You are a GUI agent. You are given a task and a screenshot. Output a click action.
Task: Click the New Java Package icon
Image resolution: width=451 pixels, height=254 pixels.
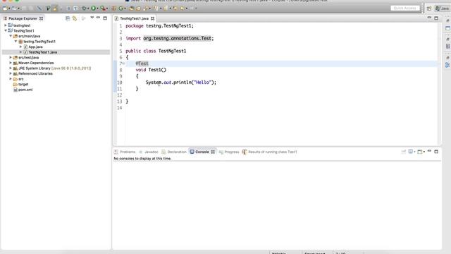(113, 8)
